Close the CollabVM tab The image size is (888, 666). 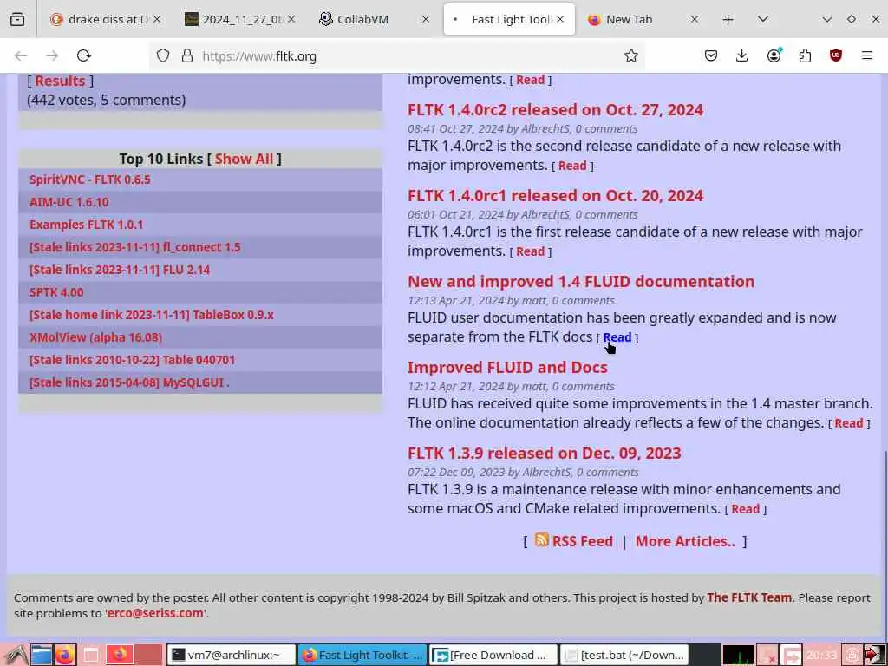click(x=425, y=19)
